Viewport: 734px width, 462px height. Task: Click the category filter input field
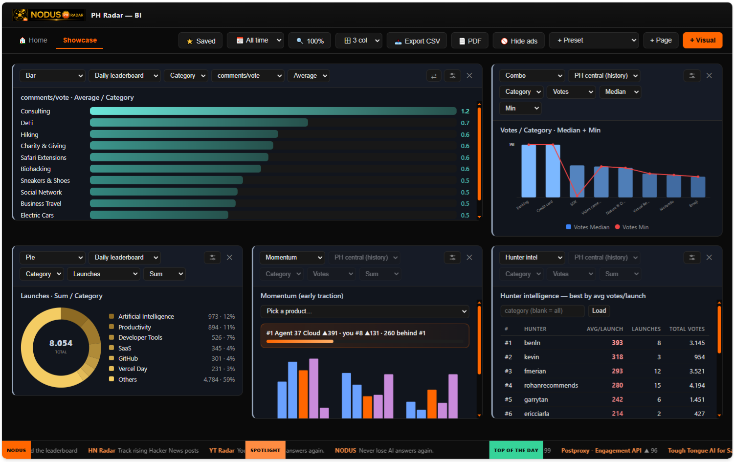542,311
